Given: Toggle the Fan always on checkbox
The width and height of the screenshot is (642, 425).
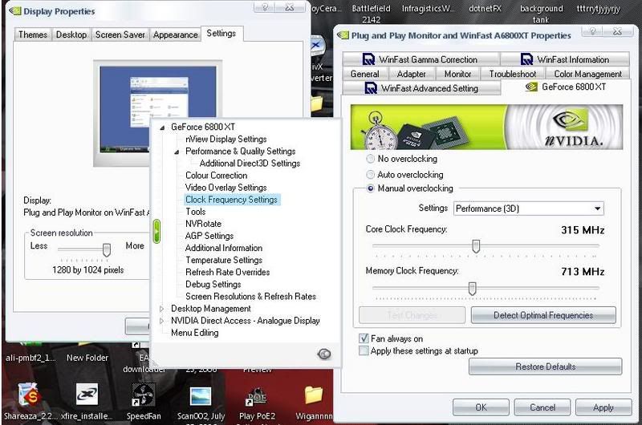Looking at the screenshot, I should [x=364, y=338].
